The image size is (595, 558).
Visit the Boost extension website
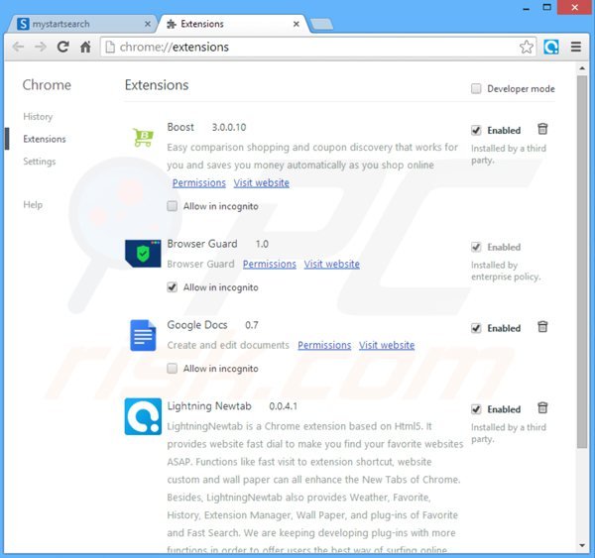(x=262, y=182)
